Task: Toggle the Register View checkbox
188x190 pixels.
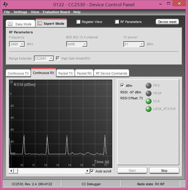Action: click(78, 22)
